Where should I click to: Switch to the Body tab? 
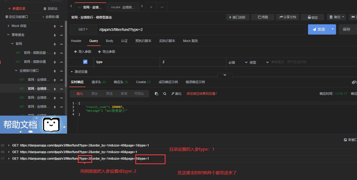tap(110, 41)
